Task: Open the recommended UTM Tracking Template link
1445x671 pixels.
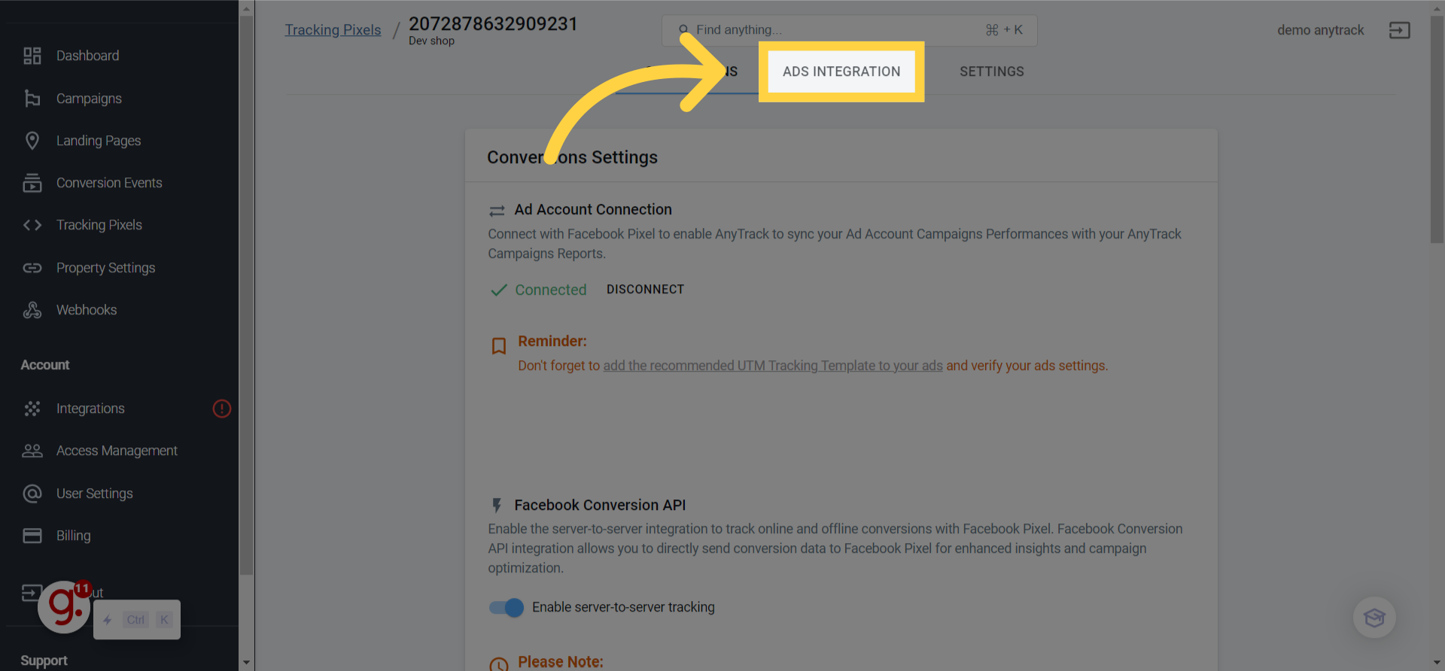Action: point(772,366)
